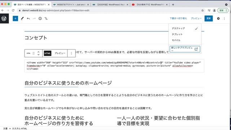The image size is (231, 130).
Task: Undo the last change
Action: coord(28,18)
